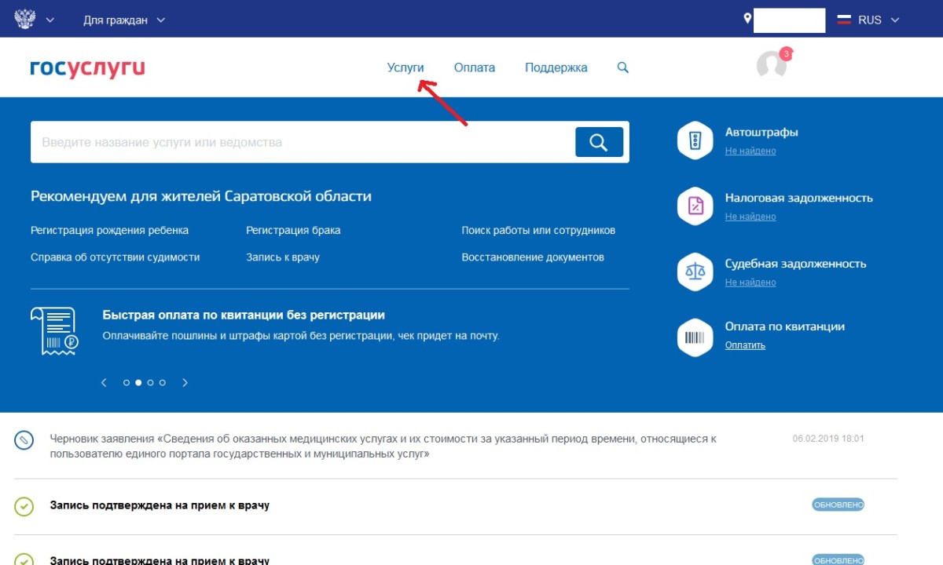The height and width of the screenshot is (565, 943).
Task: Open the Запись к врачу link
Action: pos(283,257)
